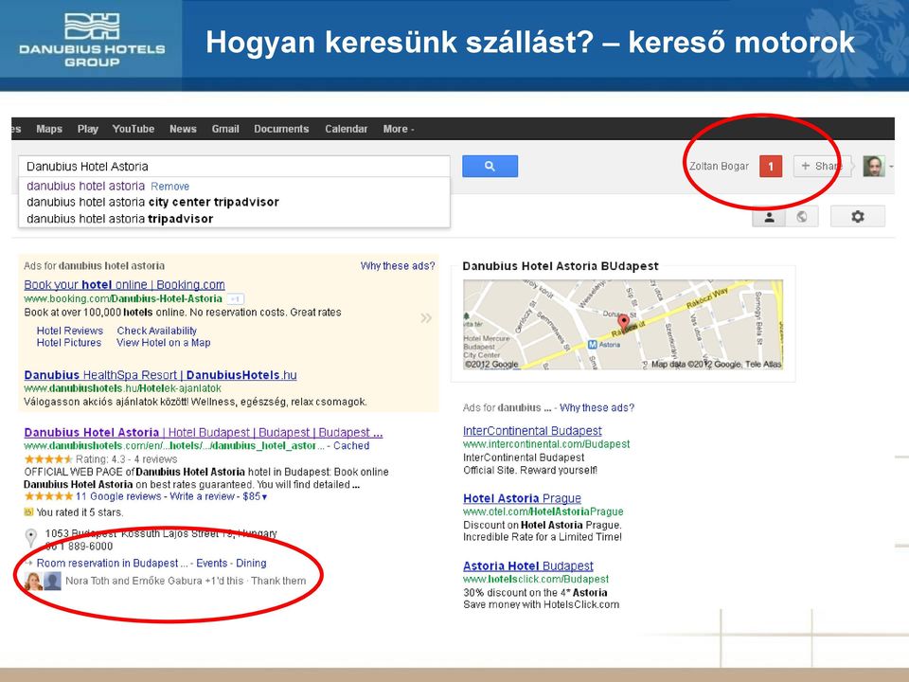The width and height of the screenshot is (909, 682).
Task: Select the 'danubius hotel astoria tripadvisor' suggestion
Action: point(120,219)
